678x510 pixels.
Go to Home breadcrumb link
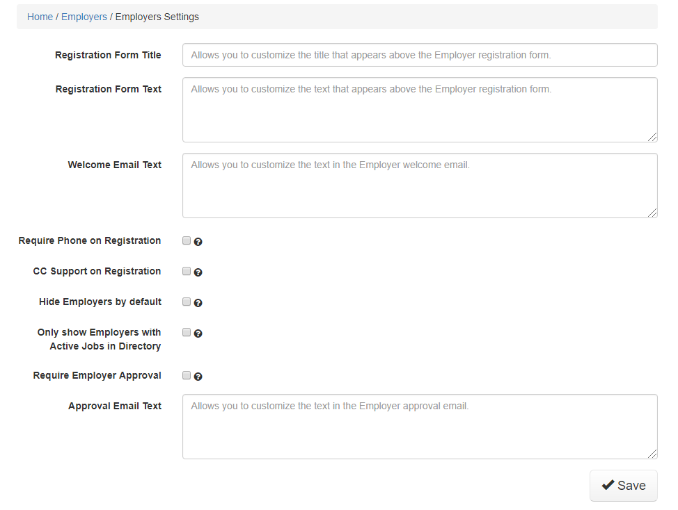(40, 17)
